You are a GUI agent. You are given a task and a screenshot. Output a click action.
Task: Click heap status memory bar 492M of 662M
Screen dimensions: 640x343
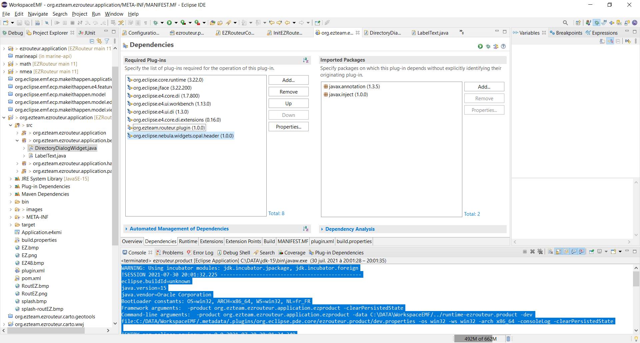click(x=480, y=339)
